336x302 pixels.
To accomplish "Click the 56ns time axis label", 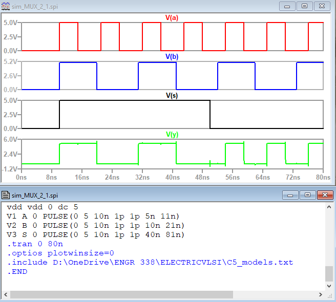I will click(x=233, y=177).
